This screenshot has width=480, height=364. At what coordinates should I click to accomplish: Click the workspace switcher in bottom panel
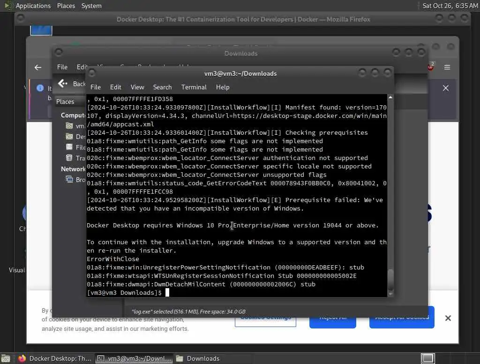pyautogui.click(x=427, y=358)
